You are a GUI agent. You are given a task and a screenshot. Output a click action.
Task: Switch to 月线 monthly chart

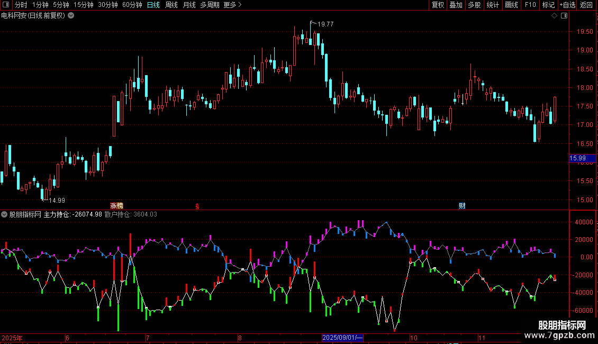189,5
